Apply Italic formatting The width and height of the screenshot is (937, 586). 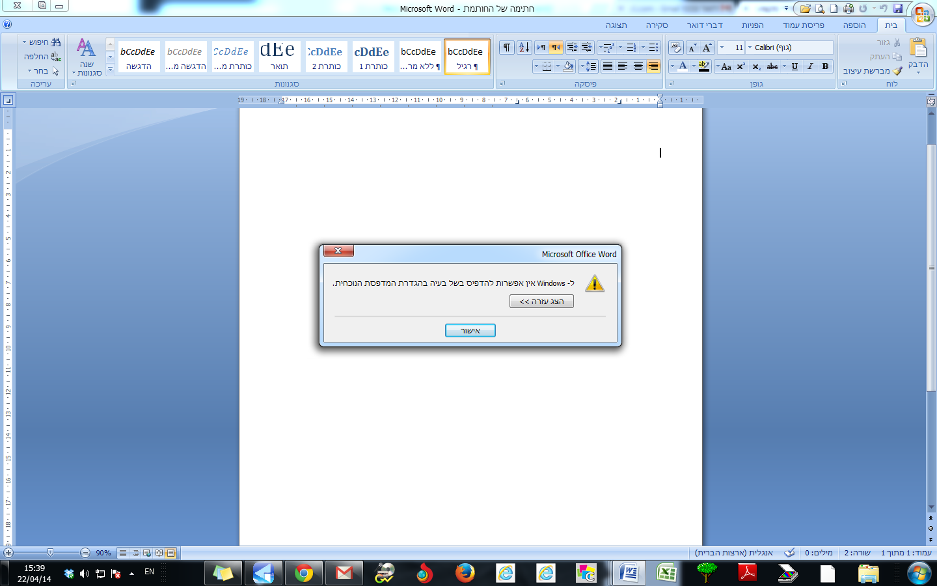(x=810, y=66)
